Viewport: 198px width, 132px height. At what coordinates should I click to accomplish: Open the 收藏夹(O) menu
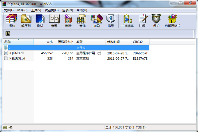click(x=52, y=10)
